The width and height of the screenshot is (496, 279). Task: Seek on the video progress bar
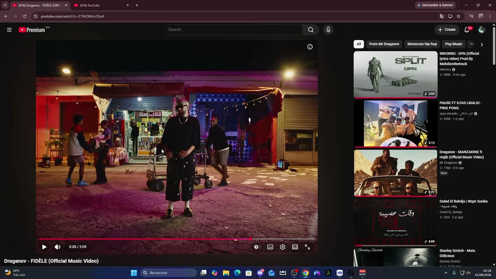click(177, 239)
